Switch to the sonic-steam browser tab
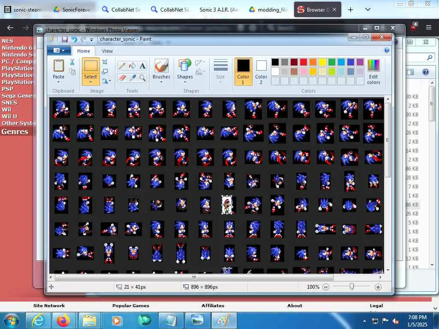 [24, 9]
